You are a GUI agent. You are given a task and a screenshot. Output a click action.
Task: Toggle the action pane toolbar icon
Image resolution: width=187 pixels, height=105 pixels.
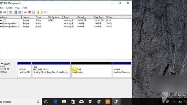(x=20, y=12)
